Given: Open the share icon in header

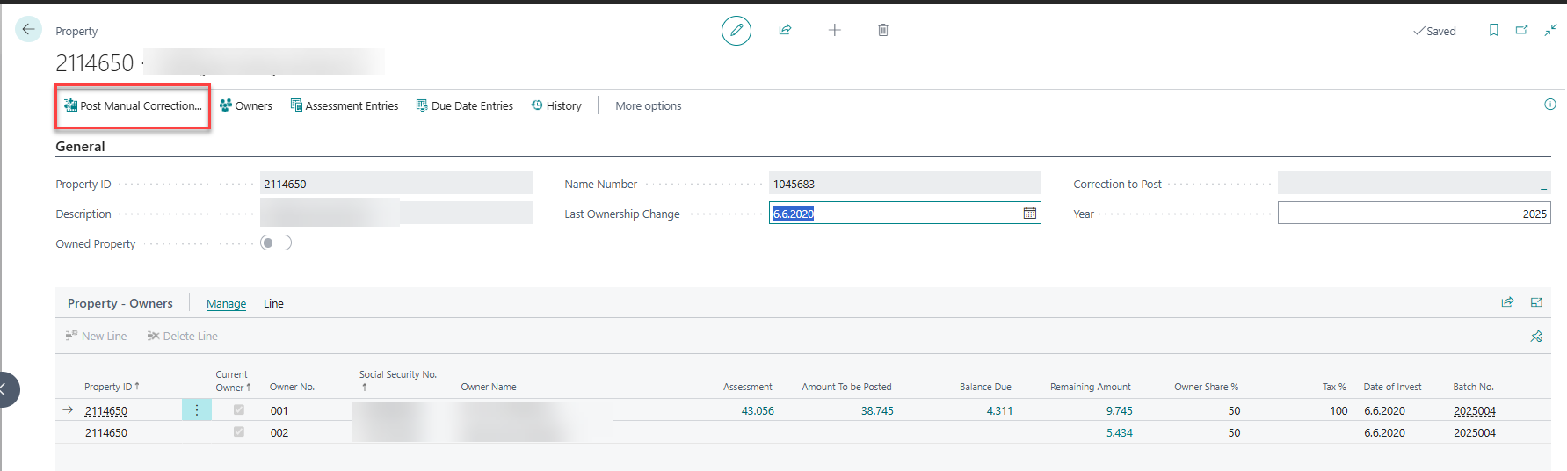Looking at the screenshot, I should point(785,30).
